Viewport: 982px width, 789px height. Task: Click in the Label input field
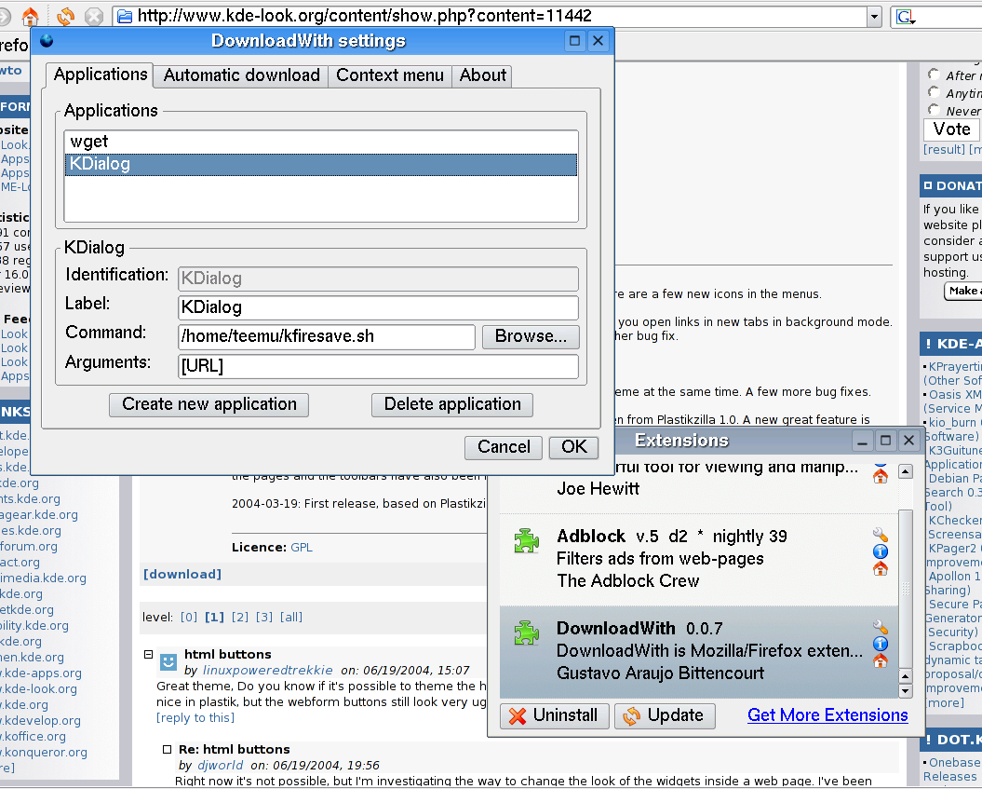click(378, 307)
